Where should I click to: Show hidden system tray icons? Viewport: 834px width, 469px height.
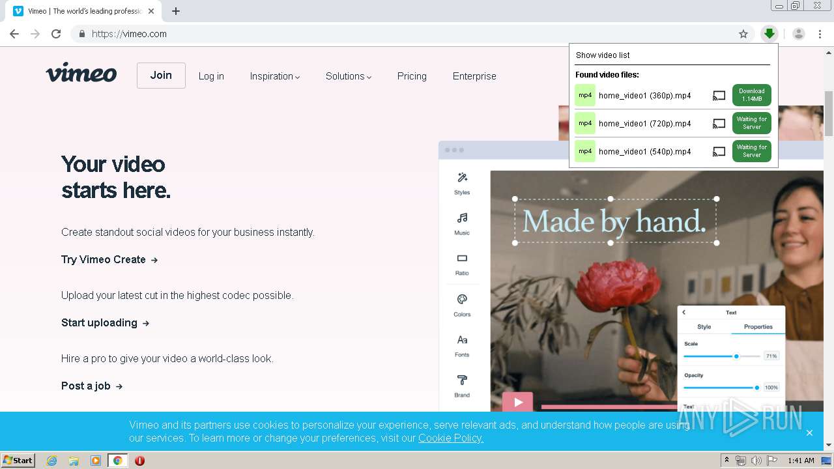tap(726, 461)
